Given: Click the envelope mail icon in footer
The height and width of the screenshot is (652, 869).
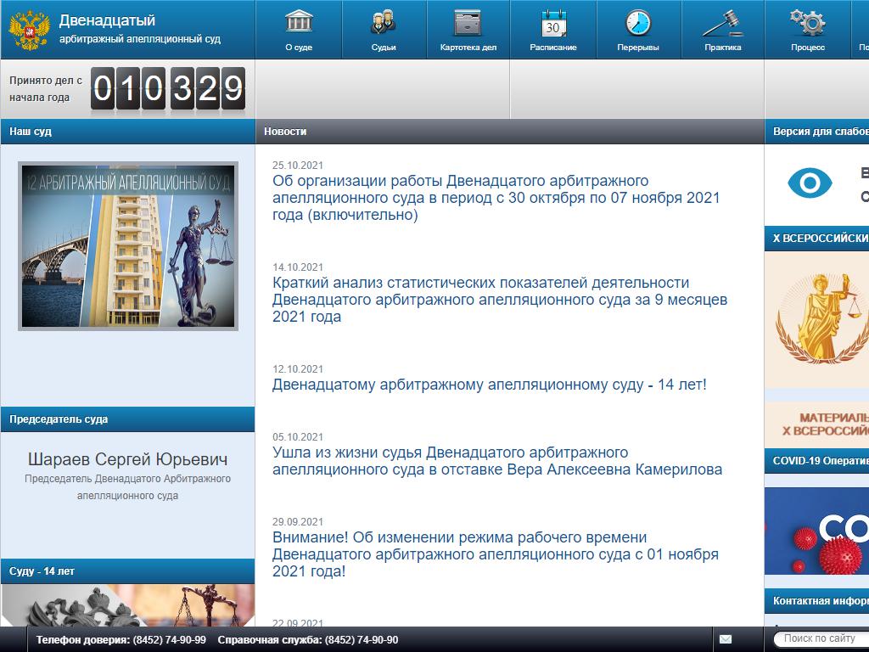Looking at the screenshot, I should pyautogui.click(x=726, y=639).
